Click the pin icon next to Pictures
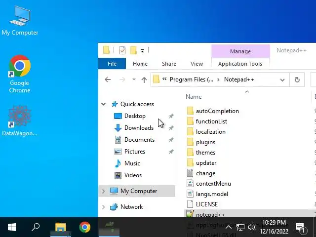The image size is (316, 237). 171,152
